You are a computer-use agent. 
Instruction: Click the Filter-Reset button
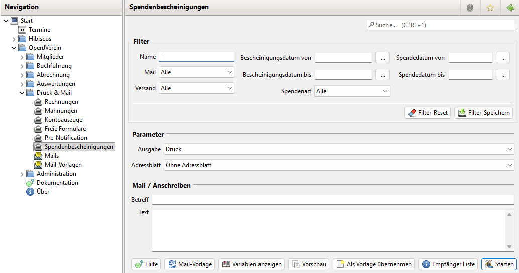pos(427,113)
